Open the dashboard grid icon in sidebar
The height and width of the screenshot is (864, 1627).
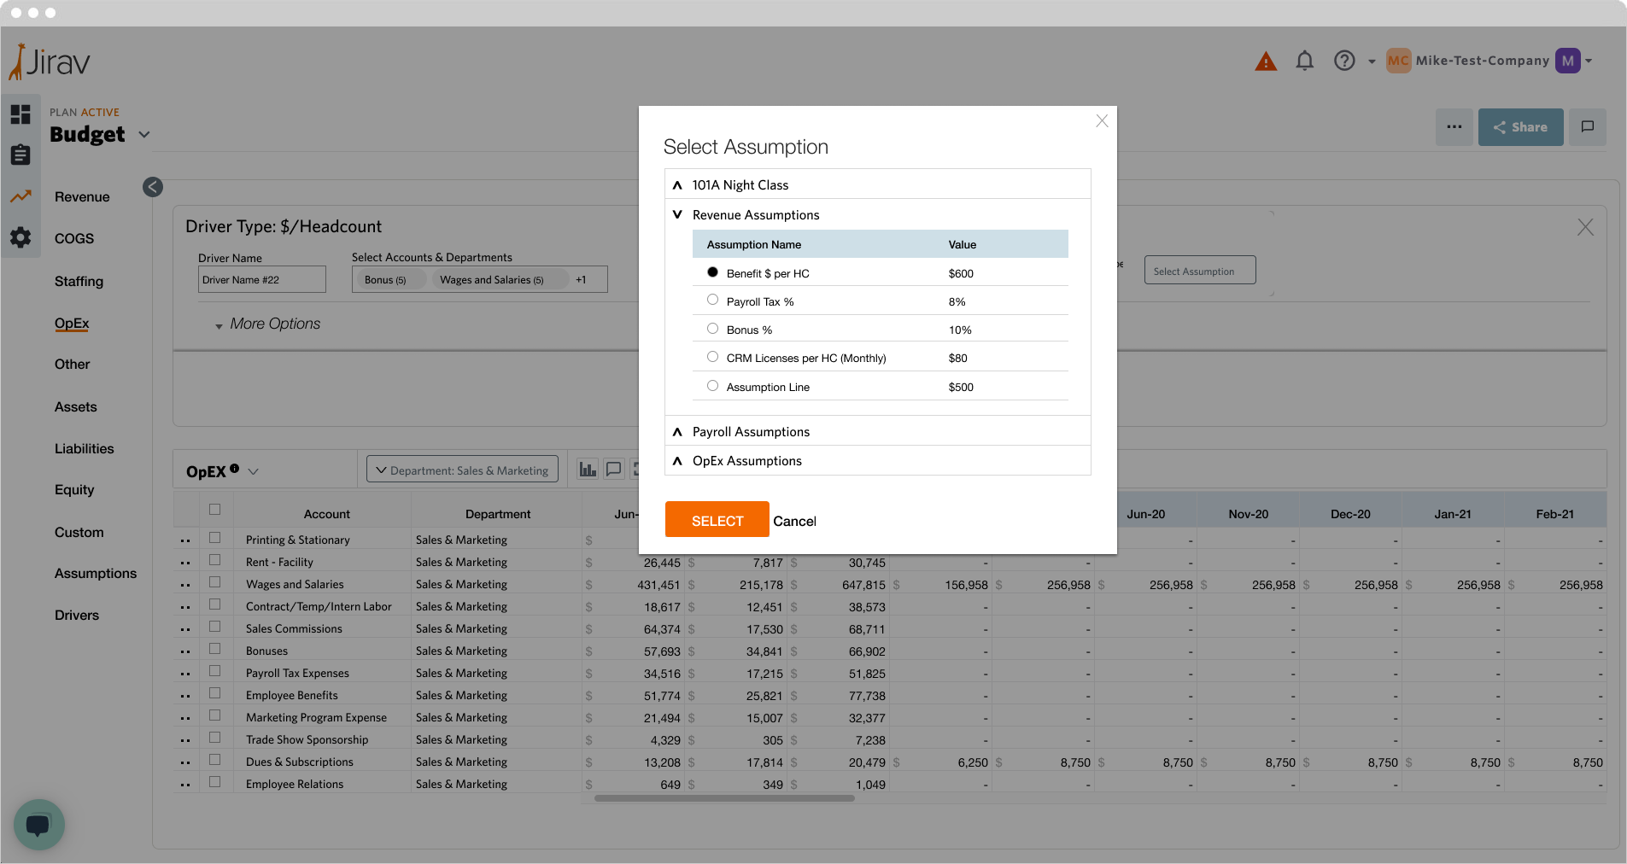coord(20,114)
